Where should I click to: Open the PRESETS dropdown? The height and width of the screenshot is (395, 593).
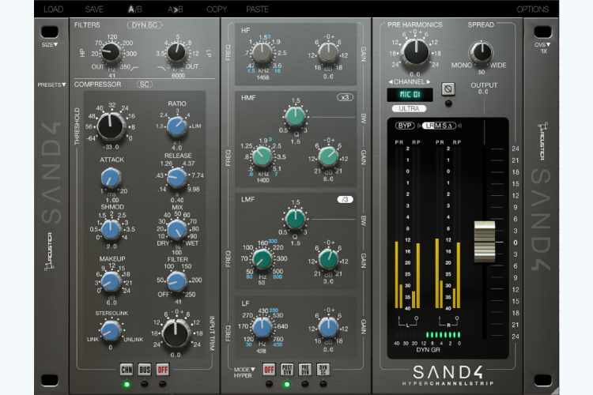(51, 85)
